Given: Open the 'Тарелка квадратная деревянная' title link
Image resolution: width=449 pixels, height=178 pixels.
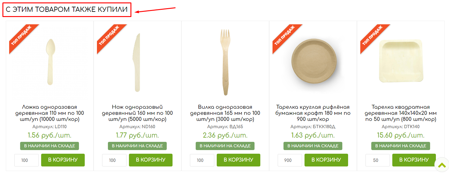Looking at the screenshot, I should [401, 113].
